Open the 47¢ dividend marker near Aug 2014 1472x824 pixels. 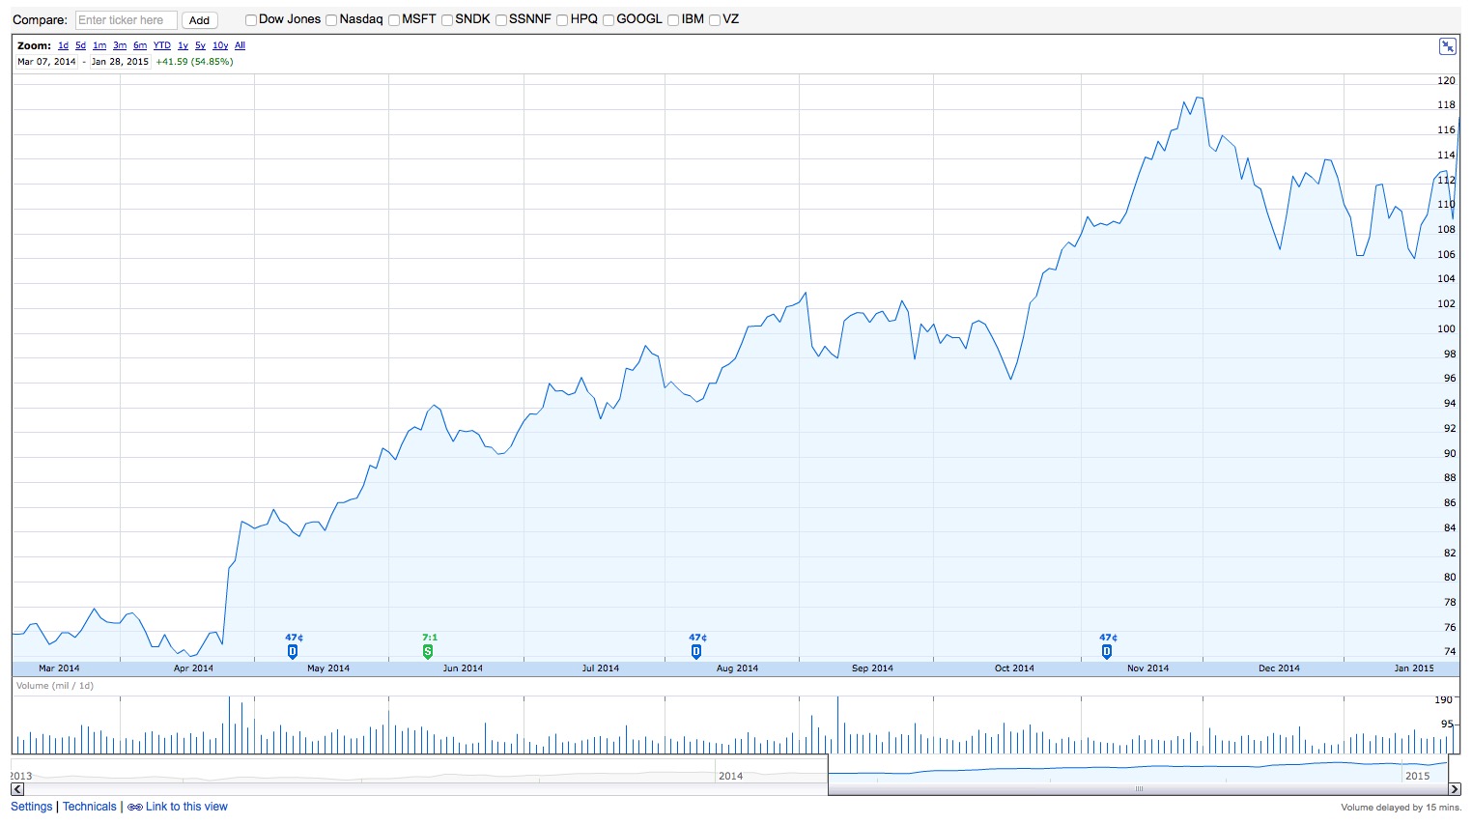(x=696, y=652)
